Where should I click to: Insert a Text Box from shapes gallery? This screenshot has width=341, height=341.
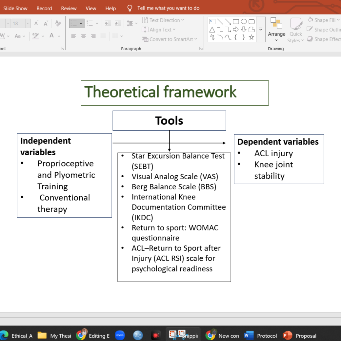(x=212, y=22)
